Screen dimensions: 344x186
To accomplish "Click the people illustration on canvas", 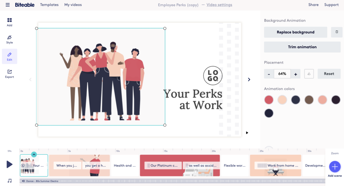I will pyautogui.click(x=102, y=81).
